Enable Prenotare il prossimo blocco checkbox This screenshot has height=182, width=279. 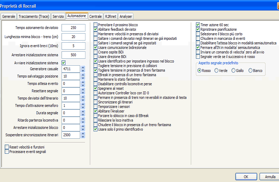[96, 25]
